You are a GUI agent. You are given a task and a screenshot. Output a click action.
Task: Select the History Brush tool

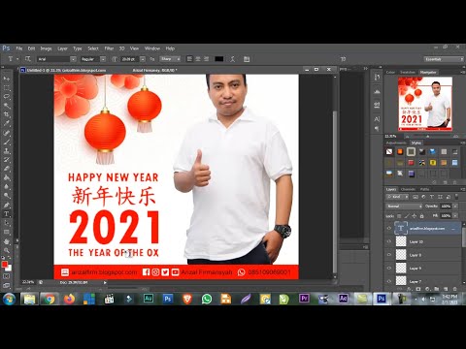(x=7, y=160)
